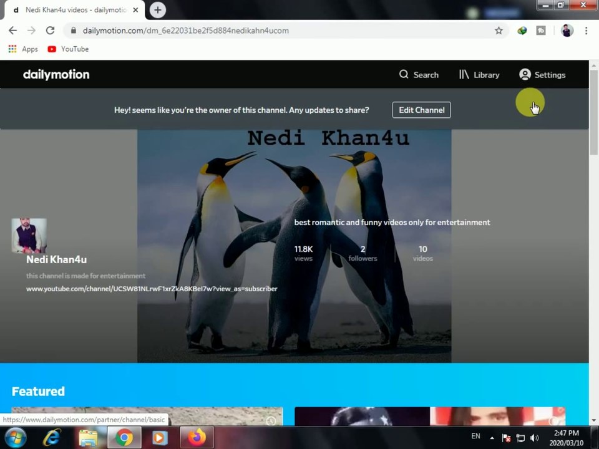599x449 pixels.
Task: Show hidden tray icons arrow
Action: coord(492,438)
